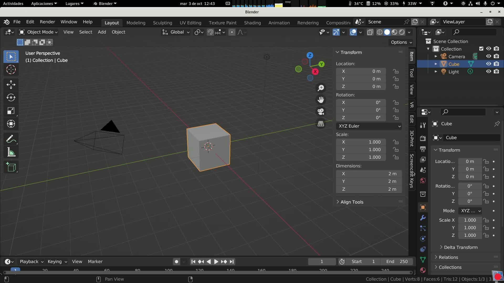The width and height of the screenshot is (504, 283).
Task: Select the Rotate tool
Action: click(11, 97)
